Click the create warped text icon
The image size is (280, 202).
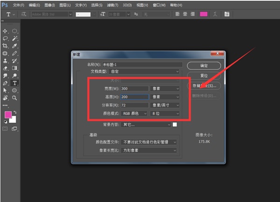tap(216, 14)
